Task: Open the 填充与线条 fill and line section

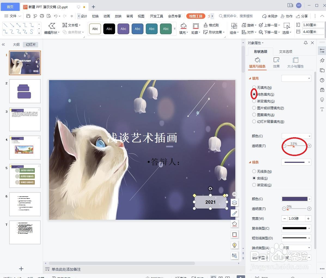Action: [257, 63]
